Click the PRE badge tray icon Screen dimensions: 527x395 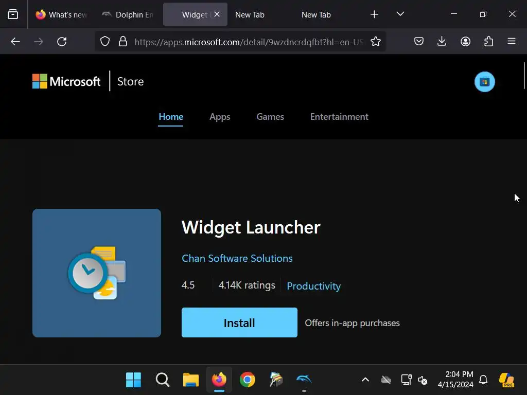tap(506, 380)
